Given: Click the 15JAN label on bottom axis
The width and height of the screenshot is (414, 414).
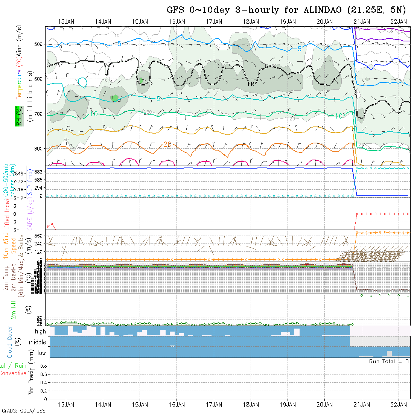Looking at the screenshot, I should [x=140, y=405].
